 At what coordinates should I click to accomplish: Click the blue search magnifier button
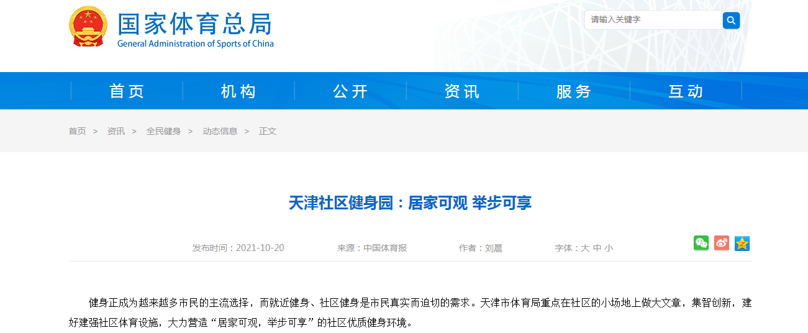point(731,20)
